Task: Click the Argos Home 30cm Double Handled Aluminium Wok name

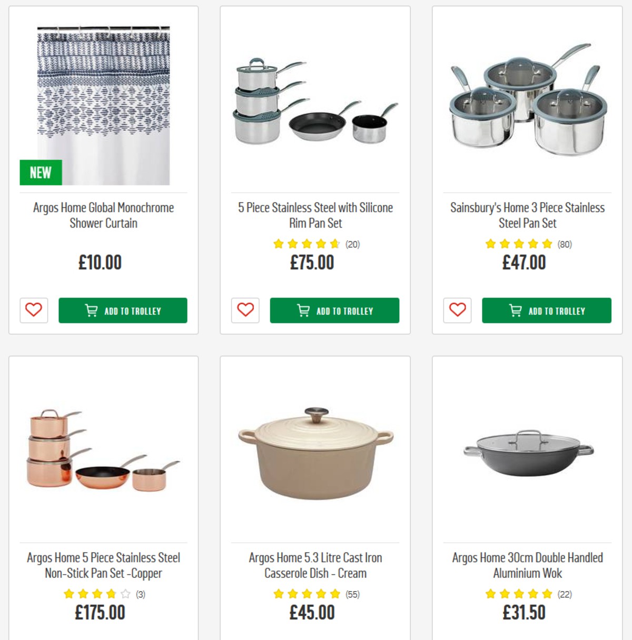Action: click(x=527, y=565)
